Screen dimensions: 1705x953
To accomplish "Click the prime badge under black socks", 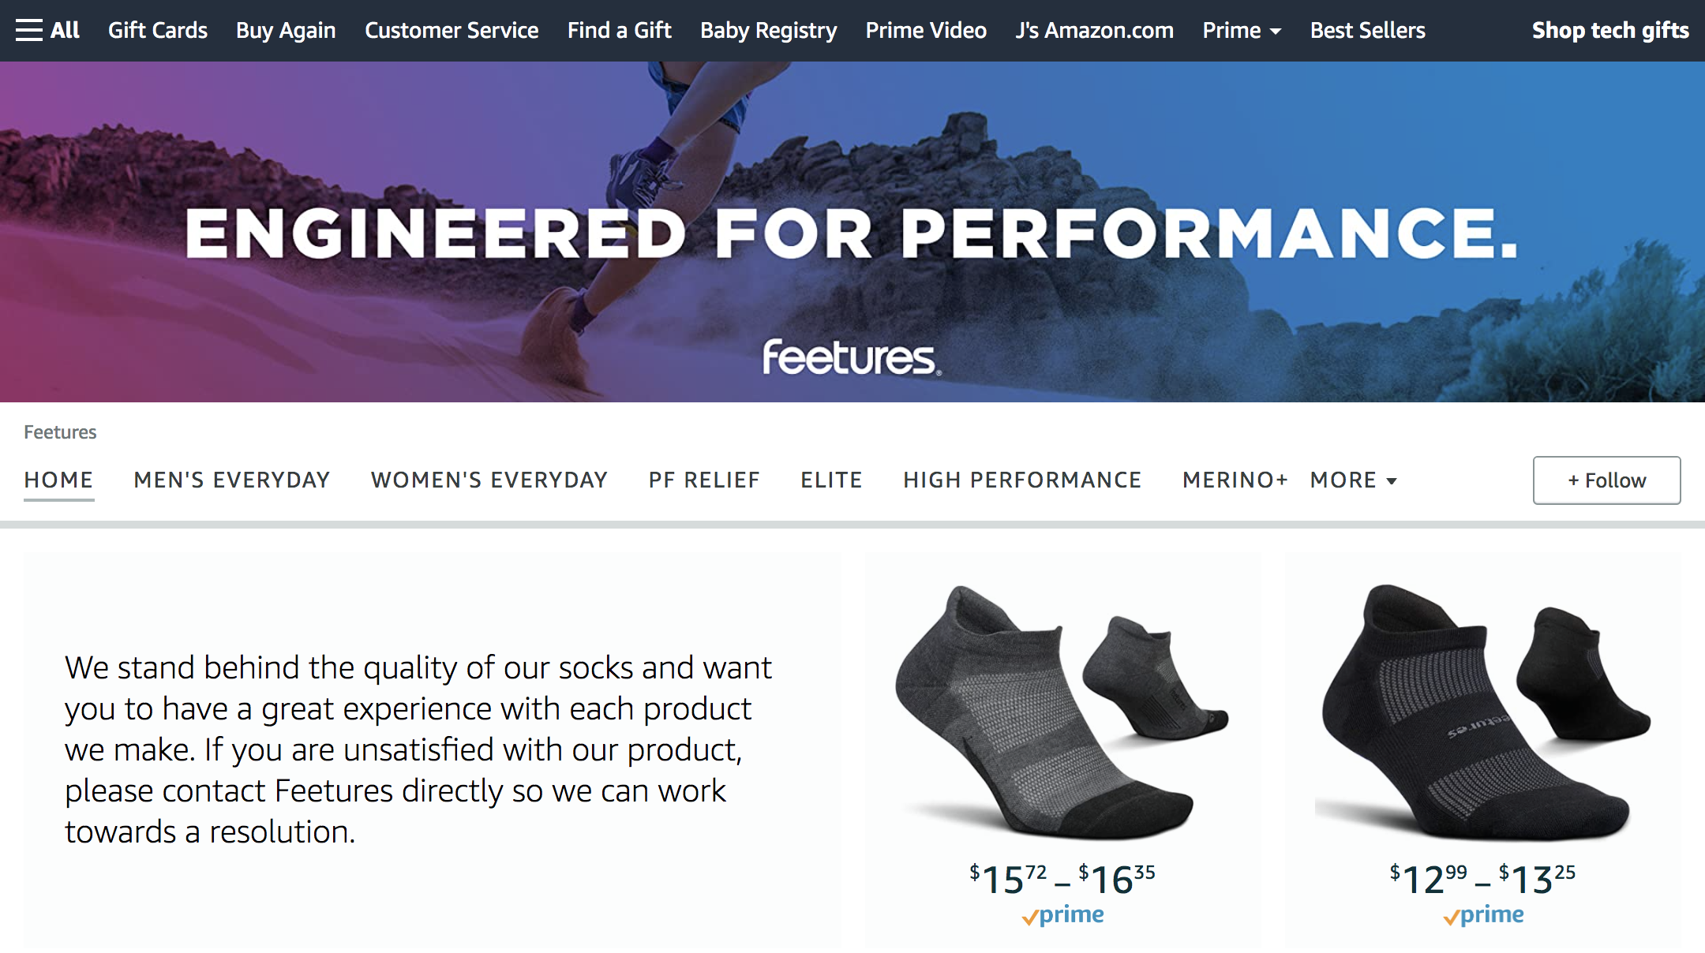I will (x=1483, y=915).
